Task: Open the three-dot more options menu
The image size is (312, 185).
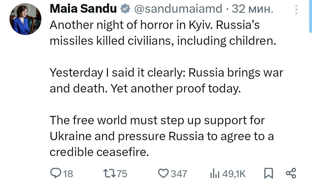Action: pos(296,9)
